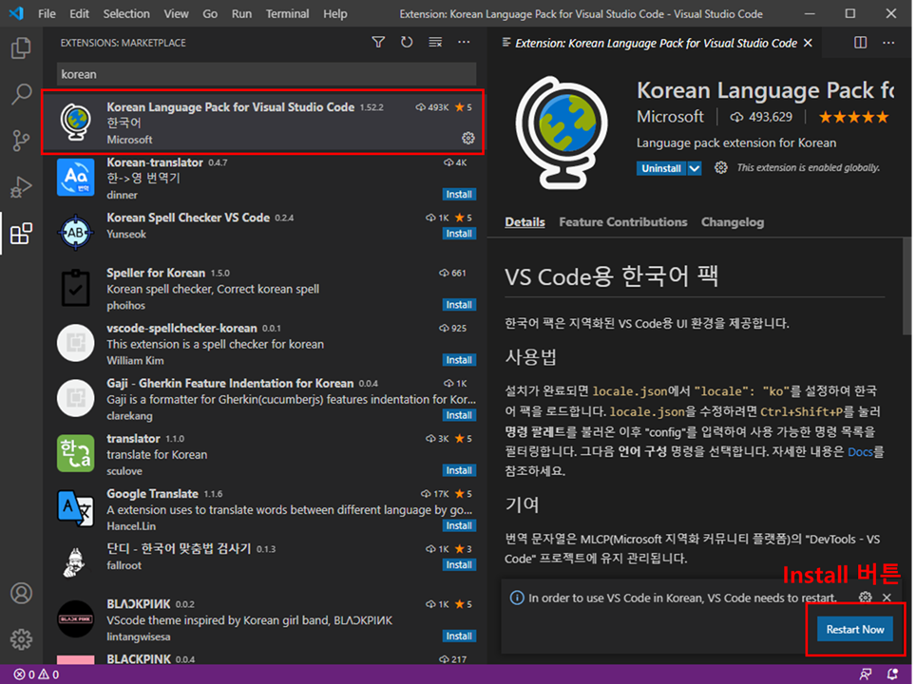
Task: Open the View menu
Action: [176, 13]
